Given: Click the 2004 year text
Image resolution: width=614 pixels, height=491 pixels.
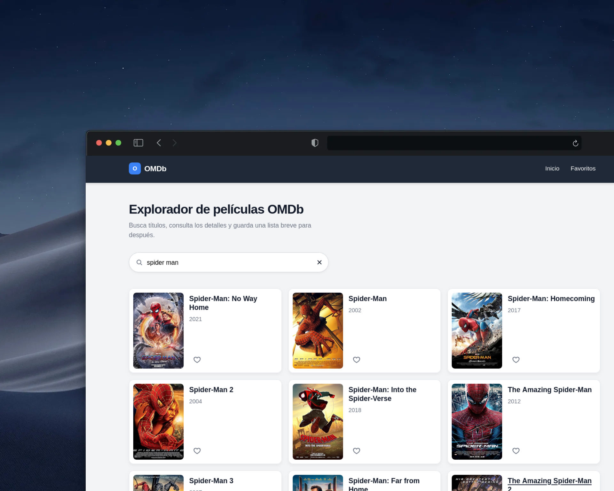Looking at the screenshot, I should tap(195, 401).
